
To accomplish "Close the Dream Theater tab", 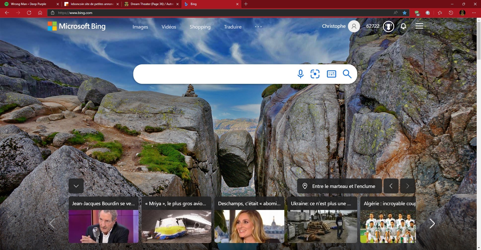I will (x=177, y=4).
